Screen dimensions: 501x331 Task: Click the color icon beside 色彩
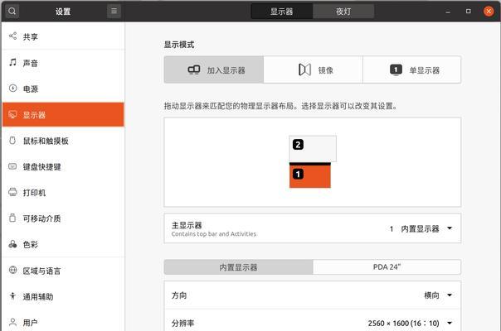[12, 244]
